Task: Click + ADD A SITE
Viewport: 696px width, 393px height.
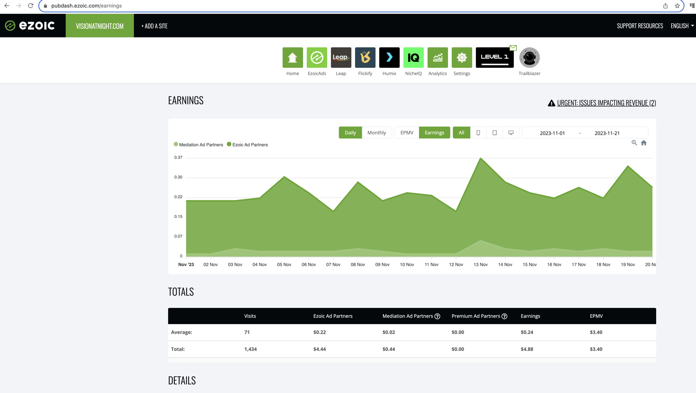Action: point(154,26)
